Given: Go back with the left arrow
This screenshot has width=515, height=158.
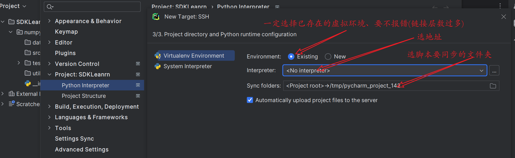Looking at the screenshot, I should 435,7.
